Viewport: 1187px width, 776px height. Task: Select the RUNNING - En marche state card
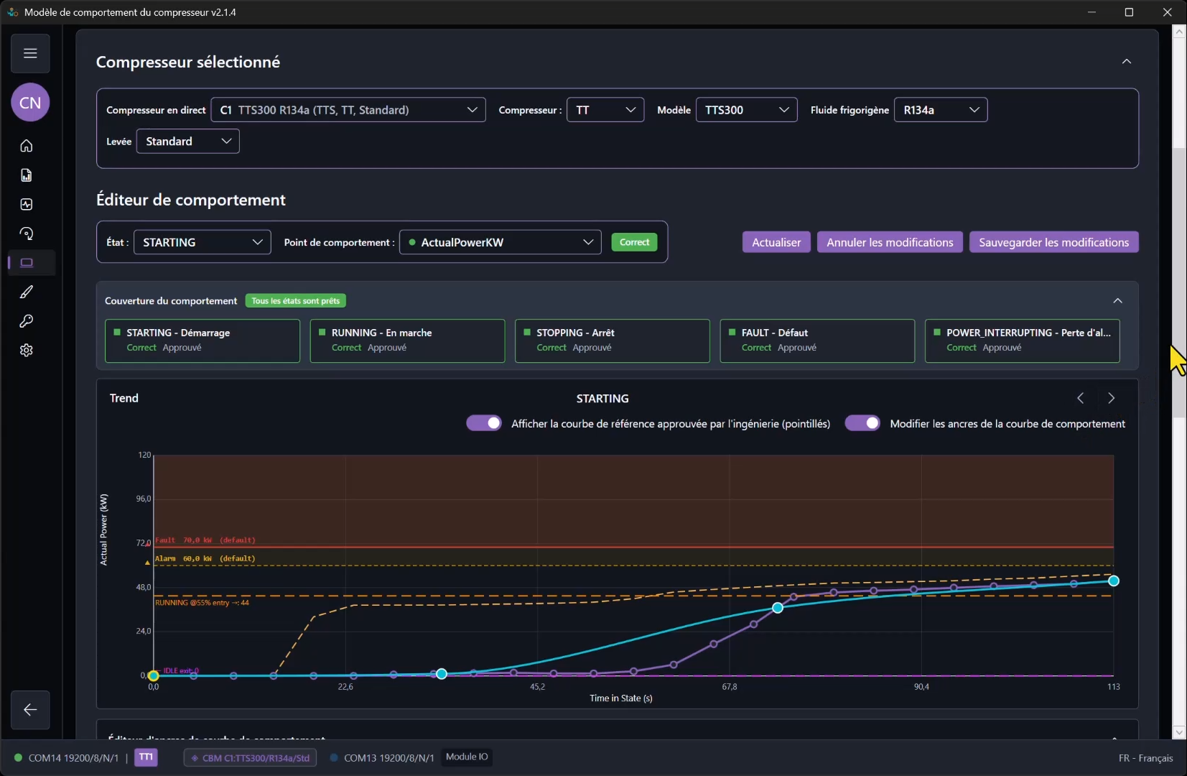point(407,341)
